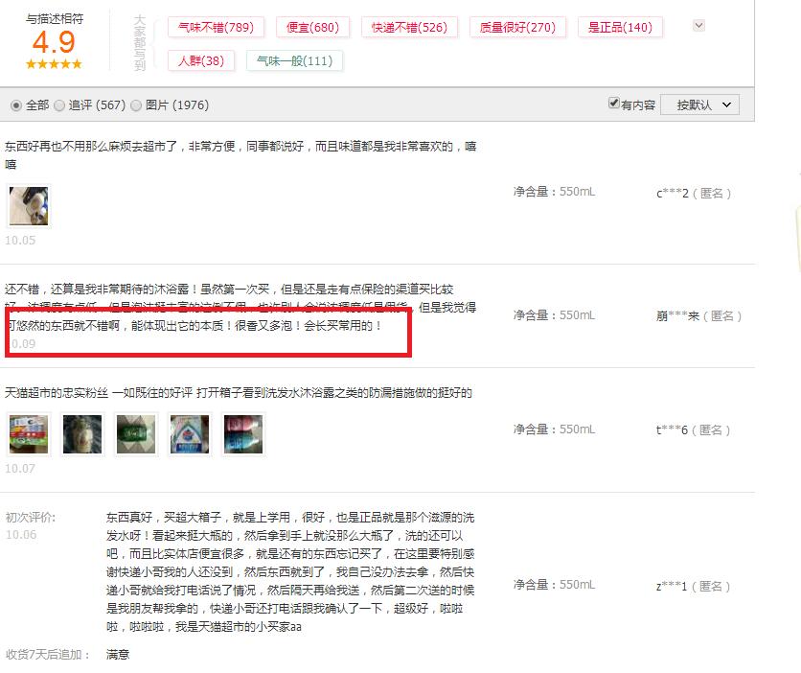Open the 按默认 sort dropdown

699,104
